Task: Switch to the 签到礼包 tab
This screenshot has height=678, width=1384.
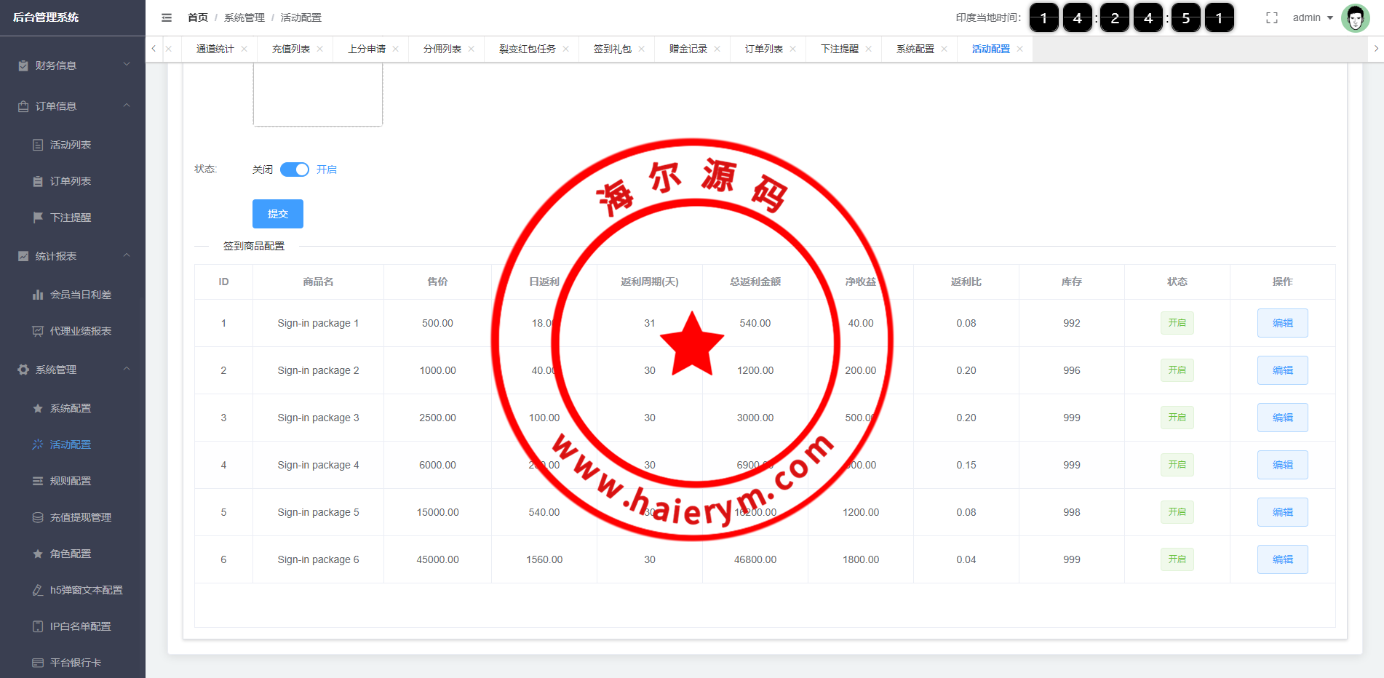Action: (612, 49)
